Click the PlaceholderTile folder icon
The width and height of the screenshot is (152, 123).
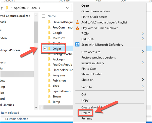(49, 70)
